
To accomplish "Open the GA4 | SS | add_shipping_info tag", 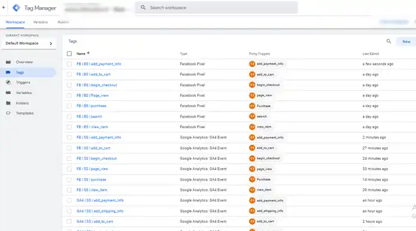I will pyautogui.click(x=100, y=211).
